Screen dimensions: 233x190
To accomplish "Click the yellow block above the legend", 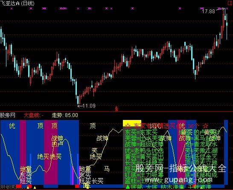I will click(x=132, y=123).
